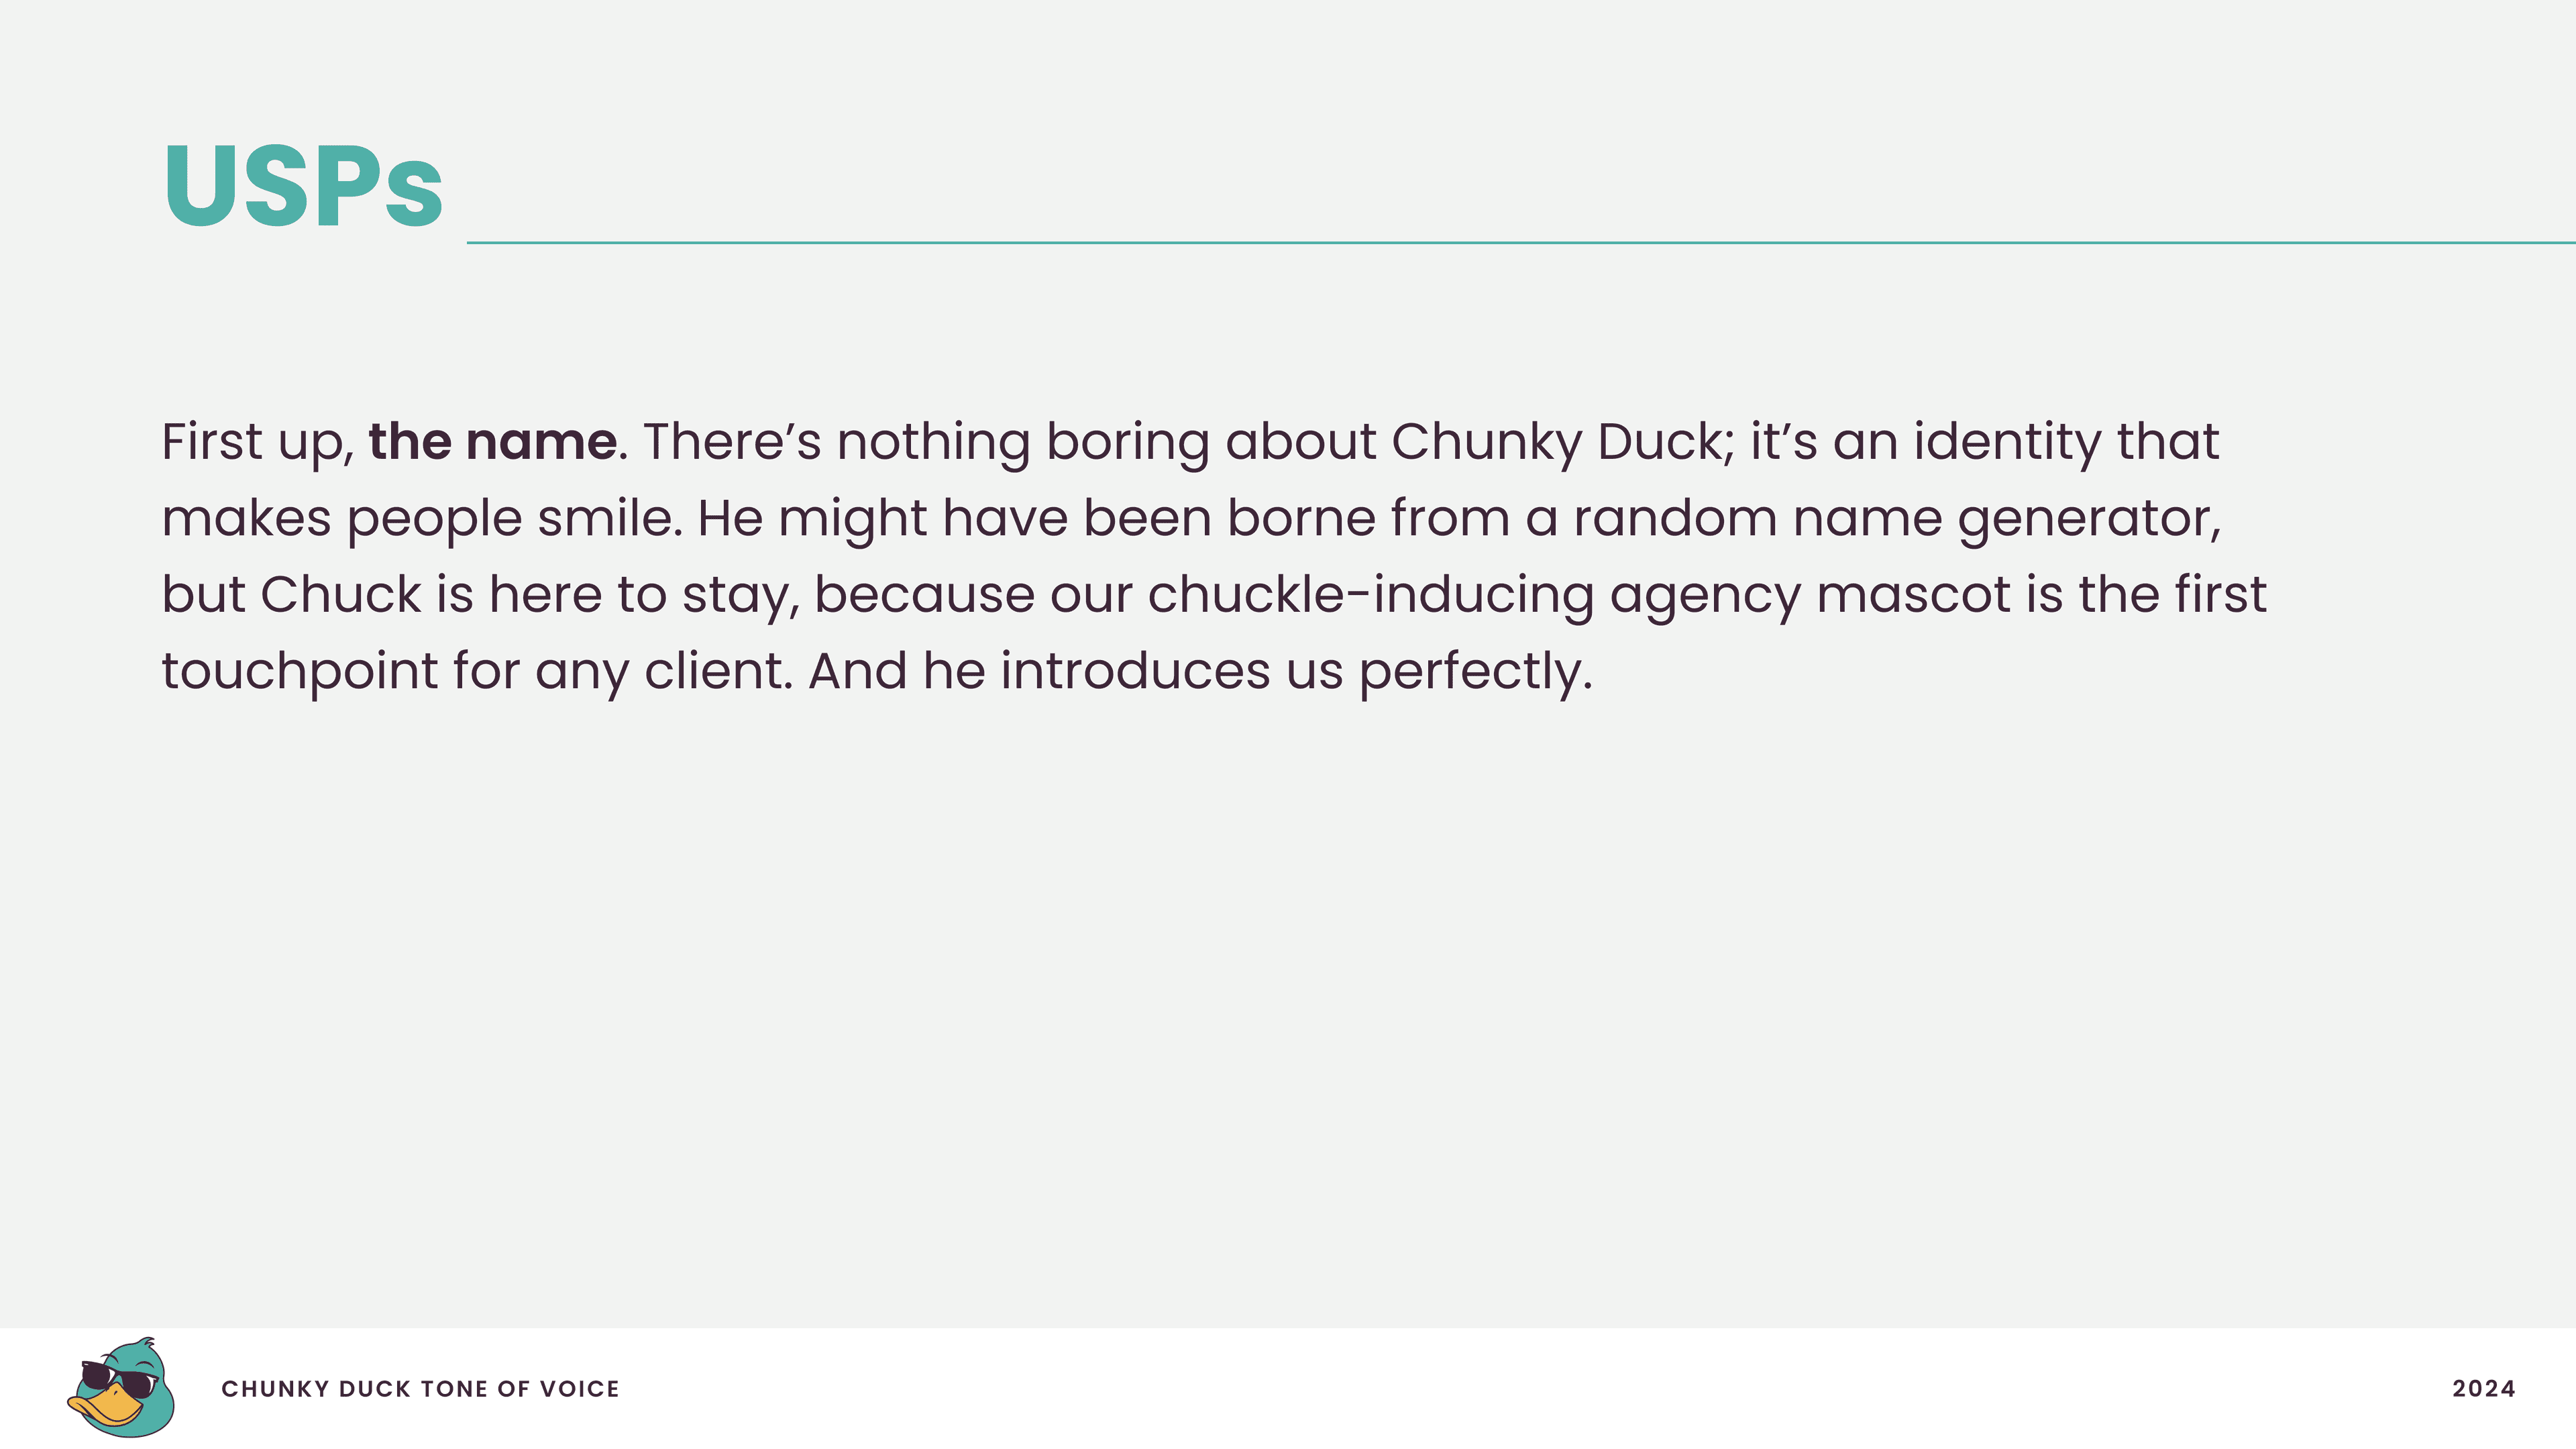Click the word "client." in the paragraph
The image size is (2576, 1449).
pos(719,671)
